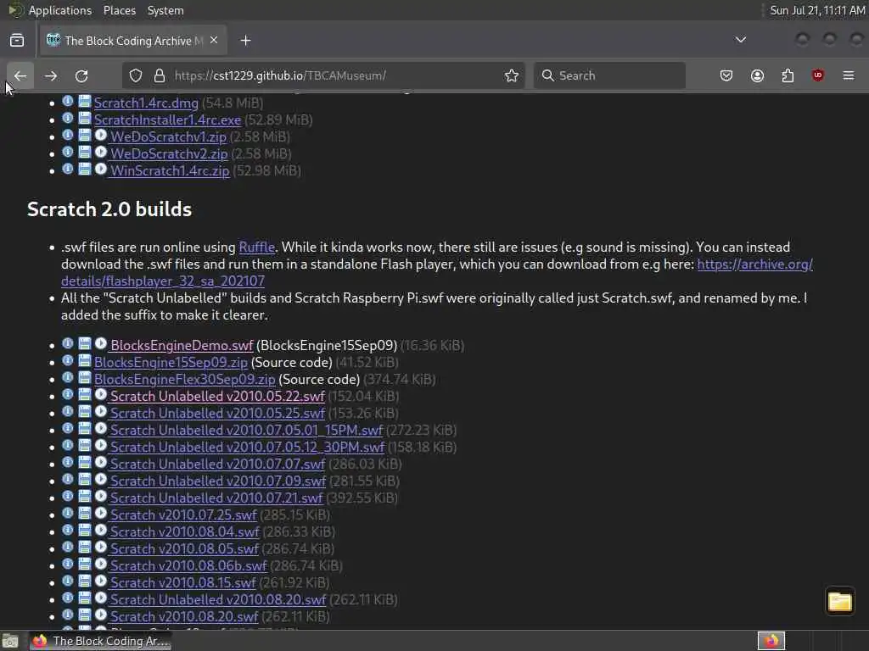869x651 pixels.
Task: Reload the current page
Action: click(81, 75)
